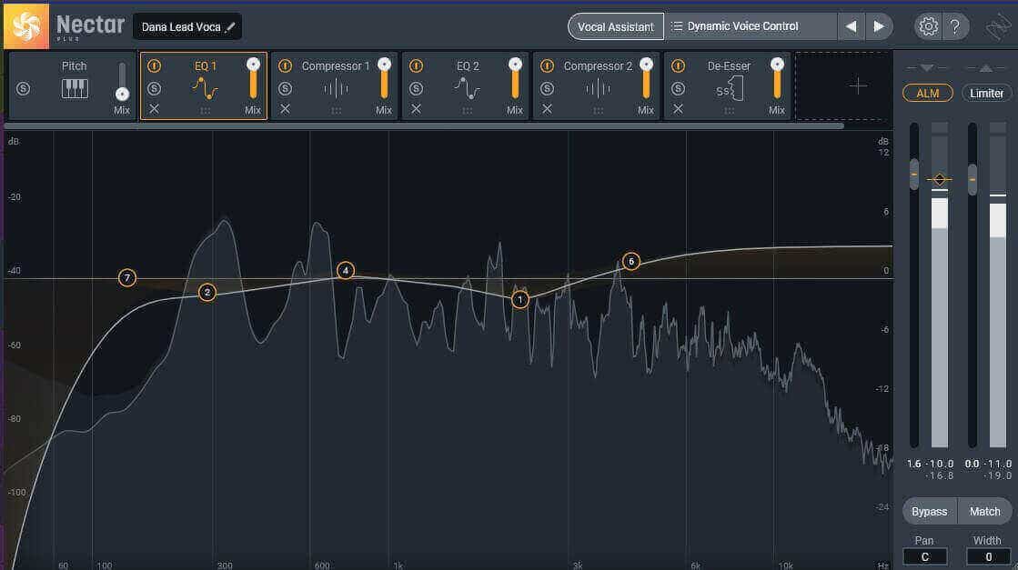Remove the Compressor 1 module
The image size is (1018, 570).
[x=285, y=109]
